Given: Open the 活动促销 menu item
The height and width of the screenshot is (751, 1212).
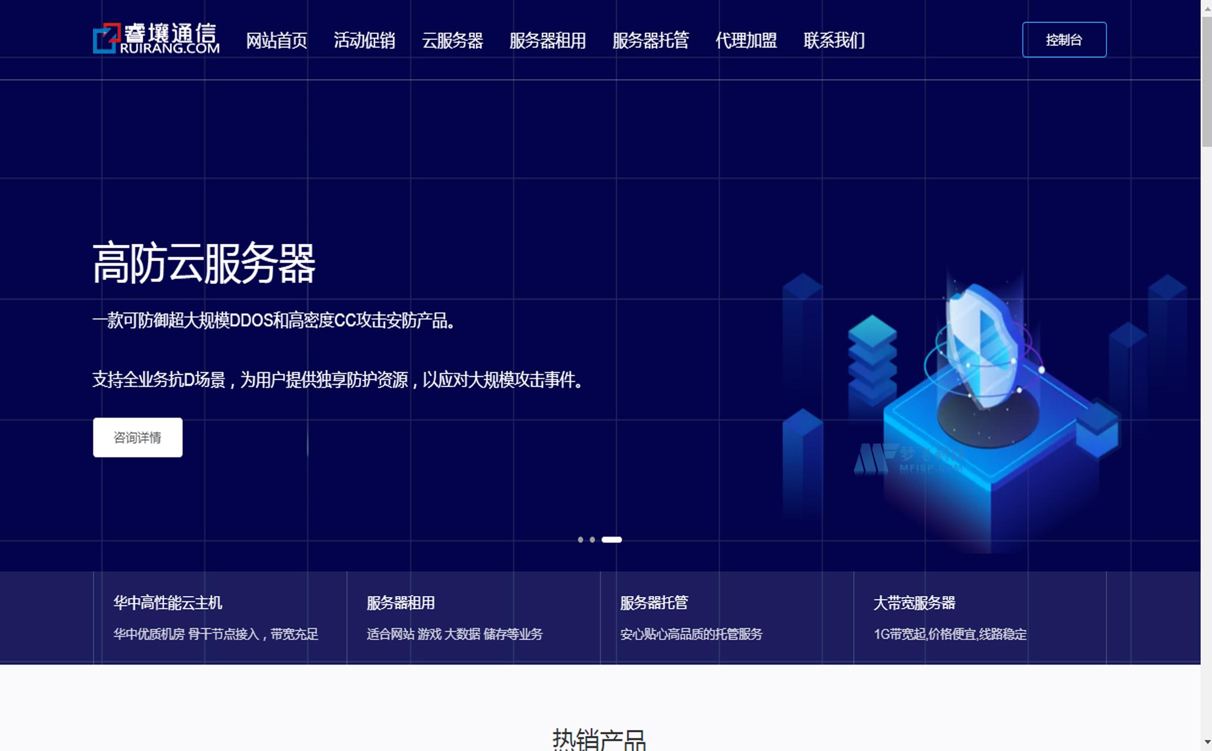Looking at the screenshot, I should pyautogui.click(x=365, y=41).
